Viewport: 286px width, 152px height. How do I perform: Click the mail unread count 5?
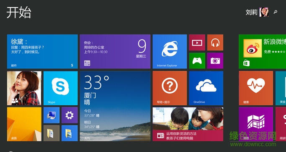pos(72,65)
